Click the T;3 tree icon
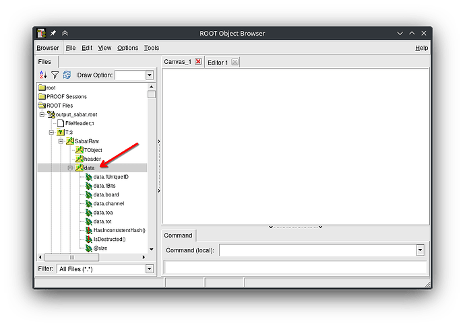 pyautogui.click(x=61, y=132)
